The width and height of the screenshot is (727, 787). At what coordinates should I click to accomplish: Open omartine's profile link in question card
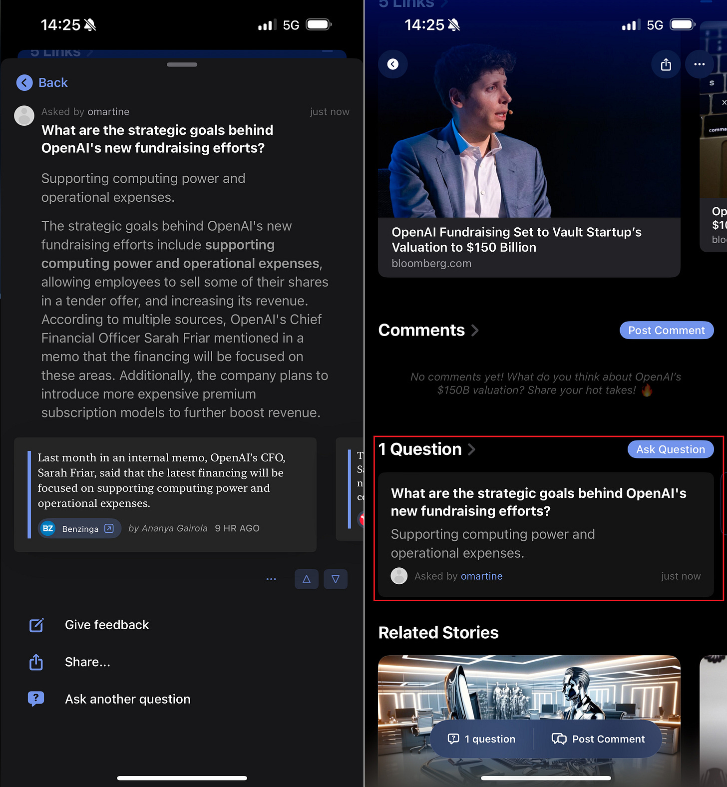point(481,576)
